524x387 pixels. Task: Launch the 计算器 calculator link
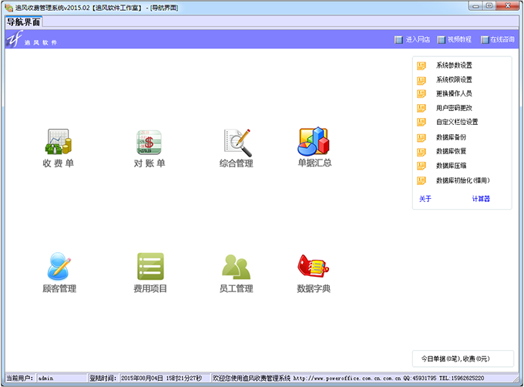pyautogui.click(x=481, y=199)
